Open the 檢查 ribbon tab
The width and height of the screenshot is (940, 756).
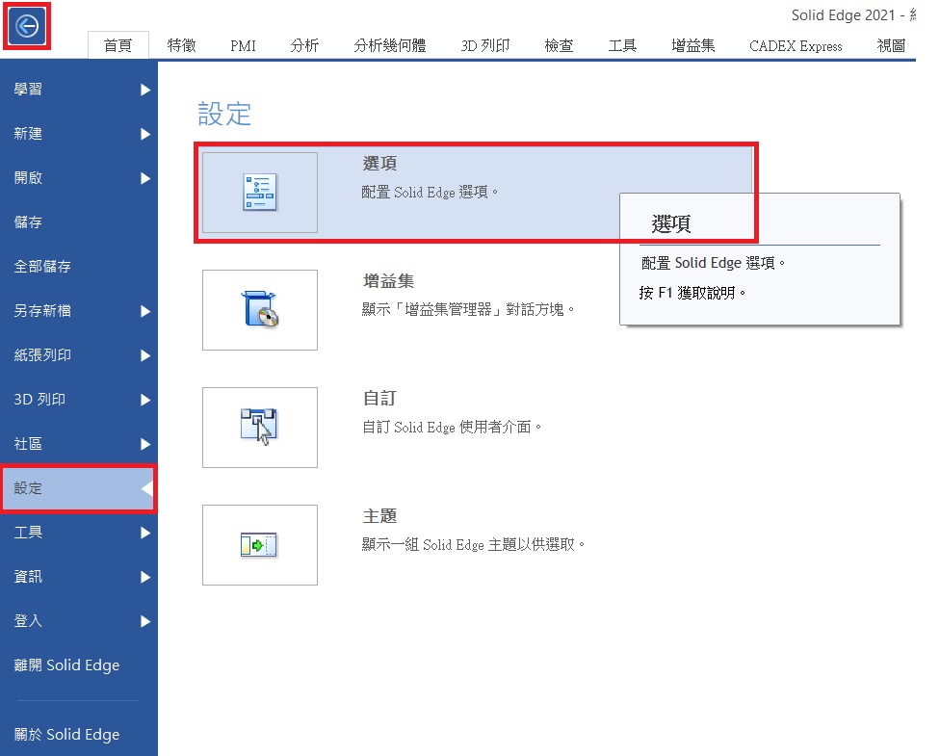[560, 45]
